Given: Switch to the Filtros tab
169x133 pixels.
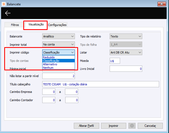Looking at the screenshot, I should 15,25.
